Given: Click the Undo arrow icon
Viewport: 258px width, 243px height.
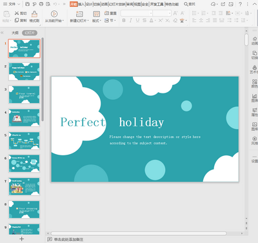Looking at the screenshot, I should 55,4.
